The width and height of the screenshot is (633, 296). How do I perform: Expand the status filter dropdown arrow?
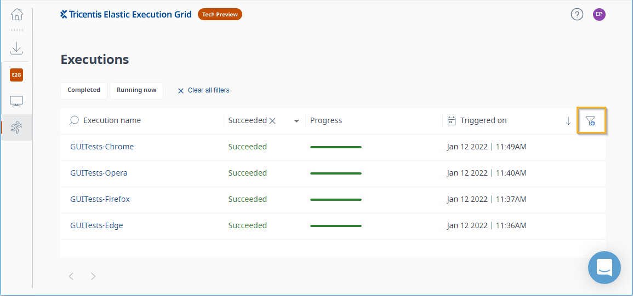point(296,121)
